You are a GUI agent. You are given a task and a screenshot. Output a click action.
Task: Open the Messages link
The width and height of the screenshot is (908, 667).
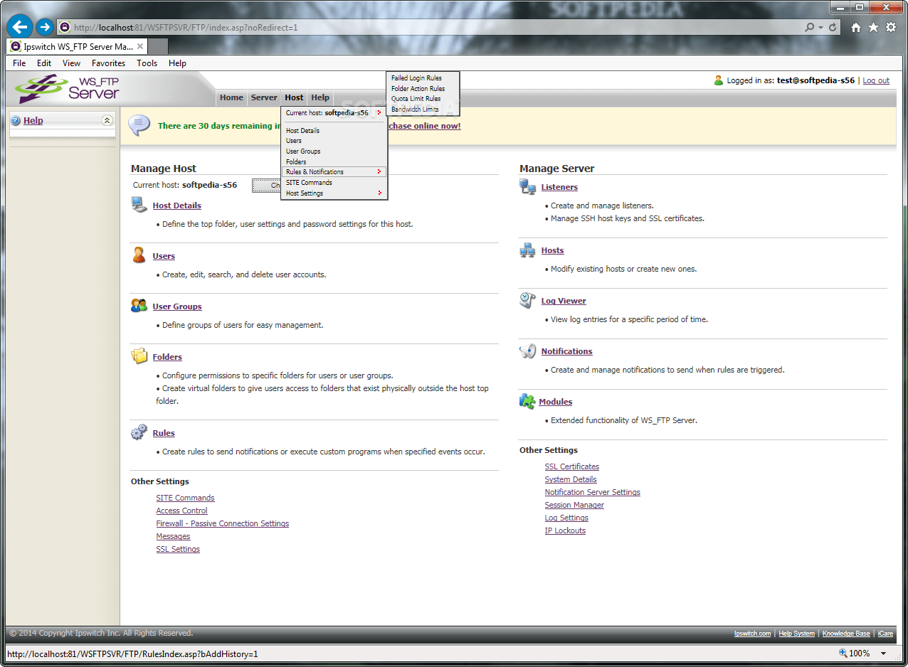point(173,537)
